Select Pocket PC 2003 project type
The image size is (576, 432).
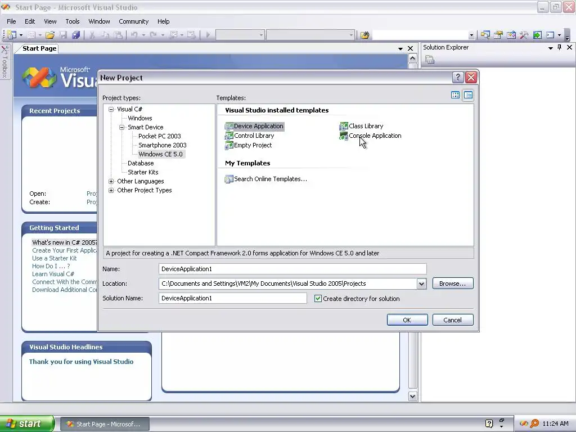tap(159, 136)
